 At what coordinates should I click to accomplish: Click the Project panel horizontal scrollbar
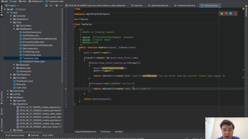(x=23, y=132)
